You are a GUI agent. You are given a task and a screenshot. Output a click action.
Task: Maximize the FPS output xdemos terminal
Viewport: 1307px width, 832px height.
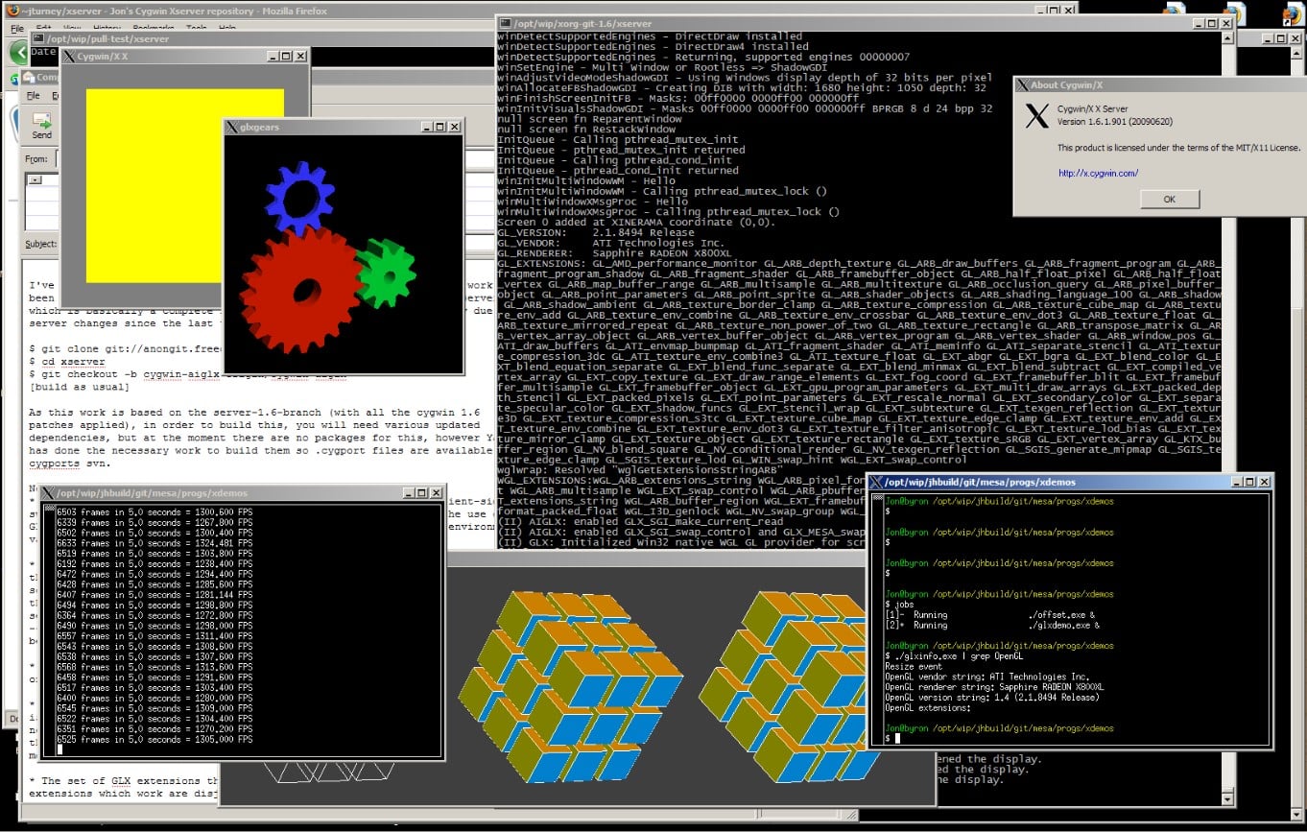(x=423, y=493)
